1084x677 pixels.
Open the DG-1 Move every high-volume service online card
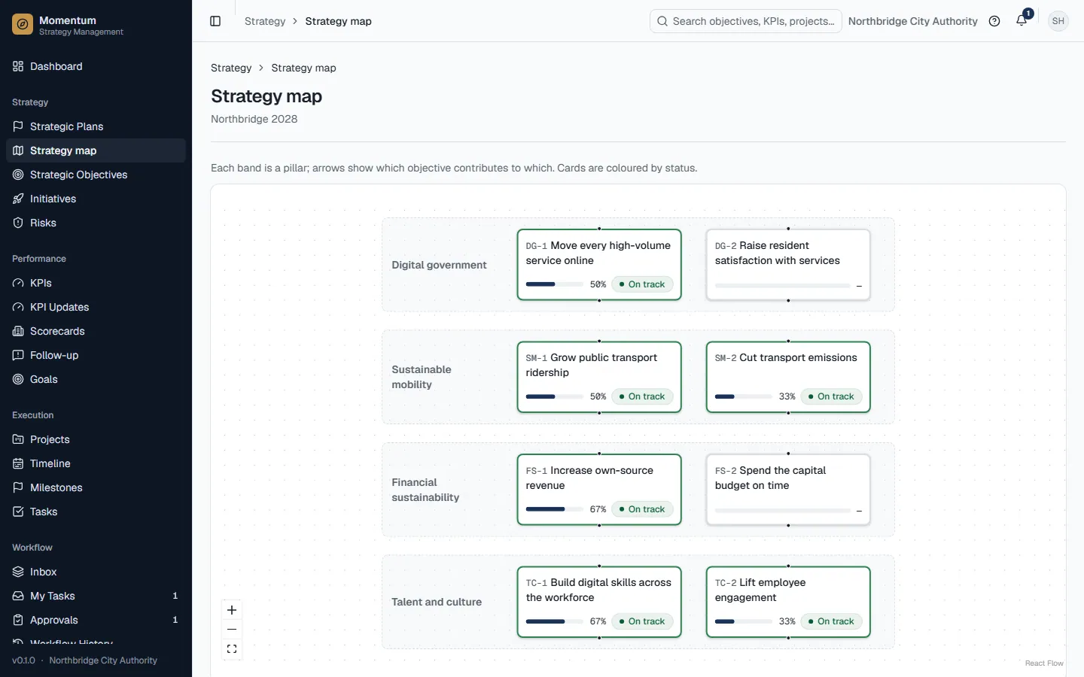pyautogui.click(x=599, y=265)
